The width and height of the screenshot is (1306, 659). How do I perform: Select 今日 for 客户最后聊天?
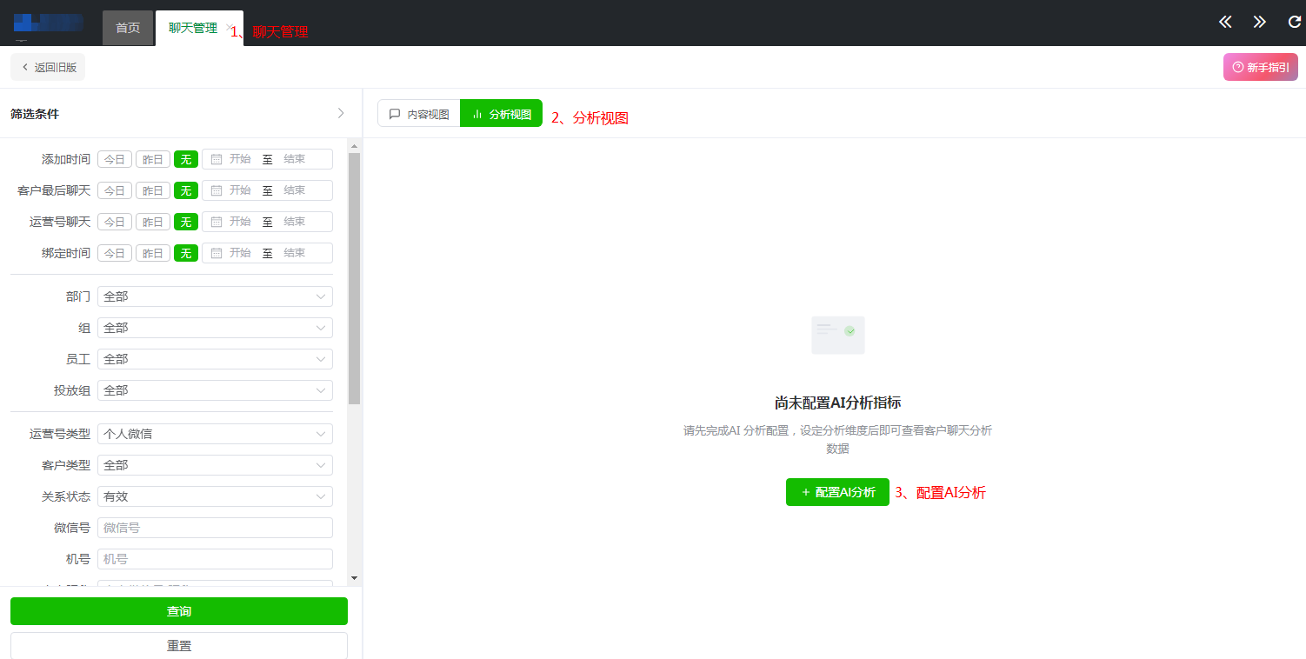coord(114,190)
